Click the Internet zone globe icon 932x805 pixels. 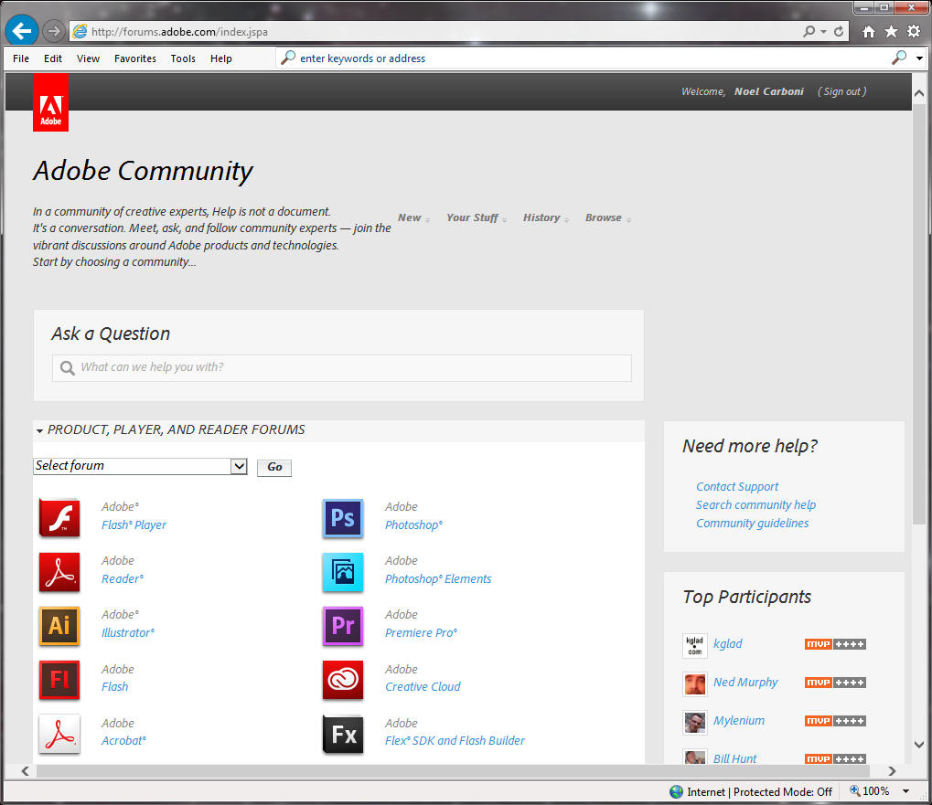pyautogui.click(x=677, y=791)
